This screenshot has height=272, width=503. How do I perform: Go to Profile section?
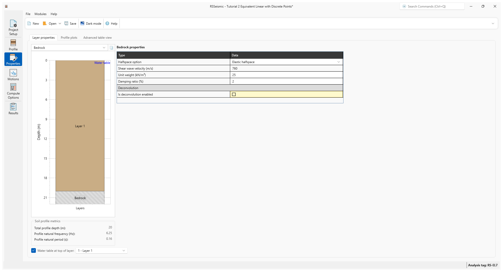[13, 45]
